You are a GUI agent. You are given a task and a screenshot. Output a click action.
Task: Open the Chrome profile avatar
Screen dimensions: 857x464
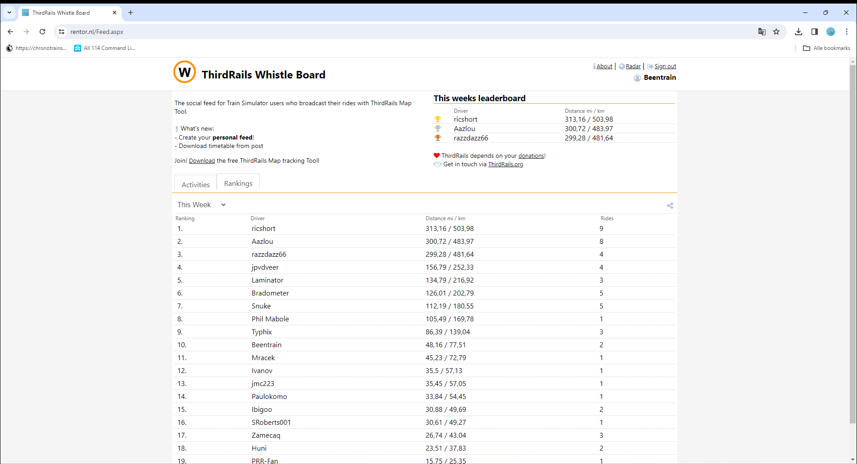(831, 32)
